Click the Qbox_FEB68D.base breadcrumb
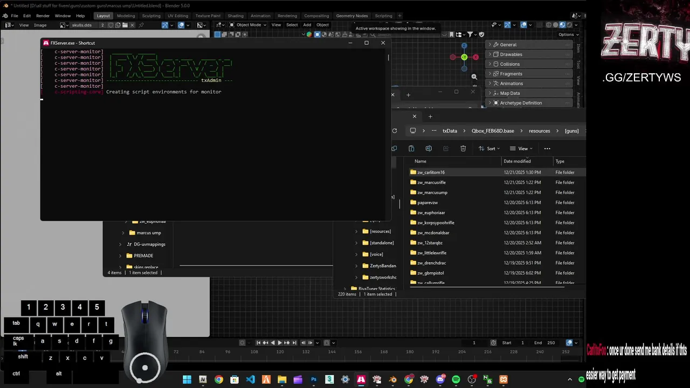This screenshot has height=388, width=690. [493, 130]
